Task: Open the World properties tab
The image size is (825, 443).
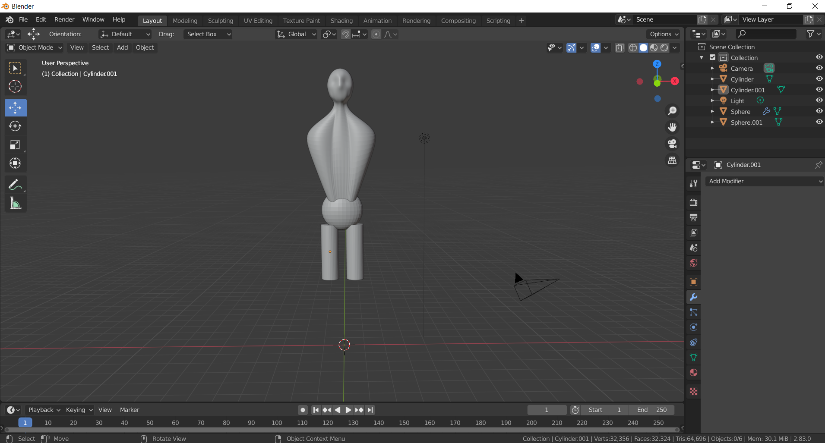Action: [693, 263]
